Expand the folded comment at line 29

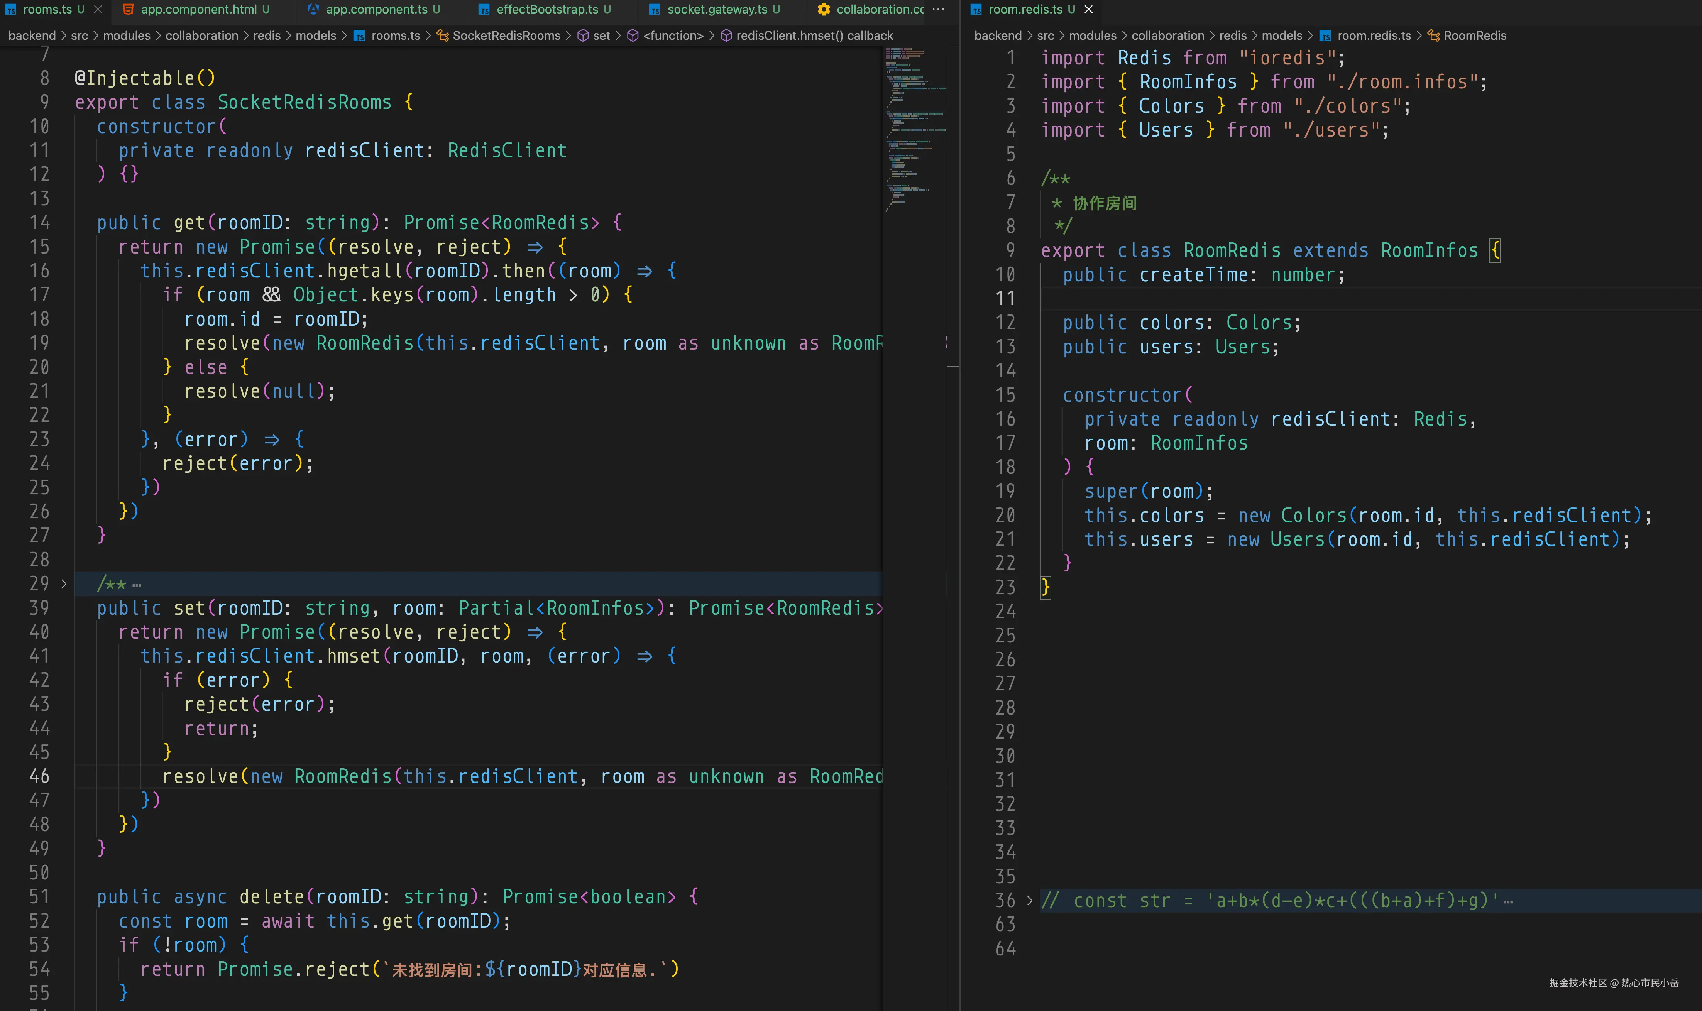pyautogui.click(x=64, y=584)
